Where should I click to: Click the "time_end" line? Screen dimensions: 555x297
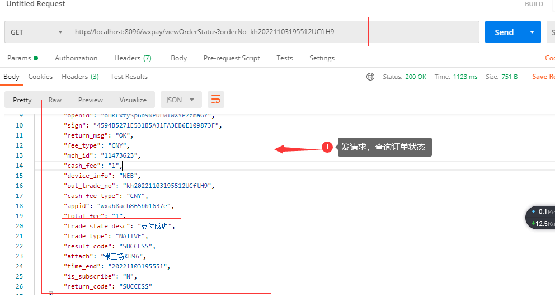click(x=117, y=266)
